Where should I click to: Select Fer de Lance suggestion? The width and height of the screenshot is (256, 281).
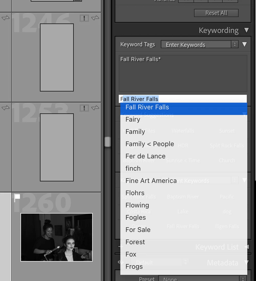184,156
